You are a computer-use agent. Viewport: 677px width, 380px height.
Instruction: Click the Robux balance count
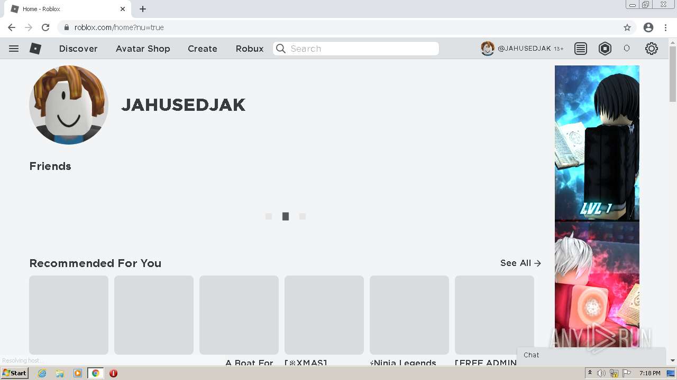click(627, 49)
